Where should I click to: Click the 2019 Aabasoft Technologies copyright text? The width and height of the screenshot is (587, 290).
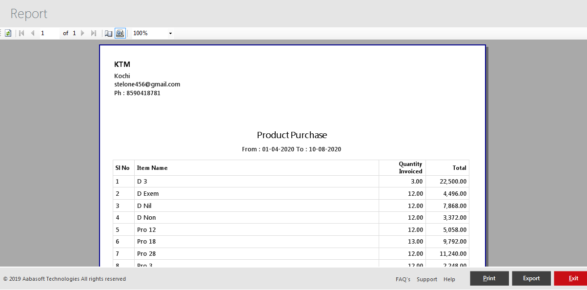64,279
